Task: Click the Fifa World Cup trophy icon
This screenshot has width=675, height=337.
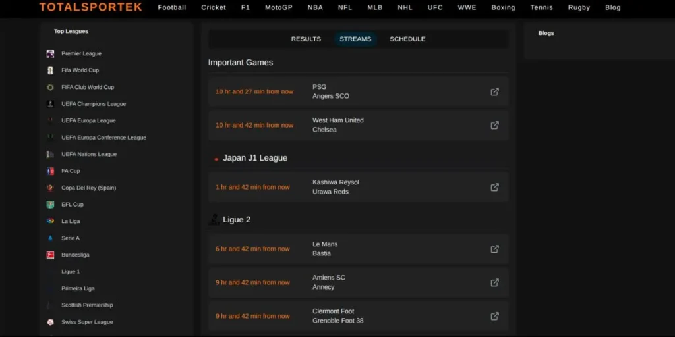Action: click(x=50, y=70)
